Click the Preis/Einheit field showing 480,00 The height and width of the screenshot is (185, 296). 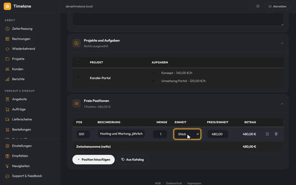click(x=218, y=134)
